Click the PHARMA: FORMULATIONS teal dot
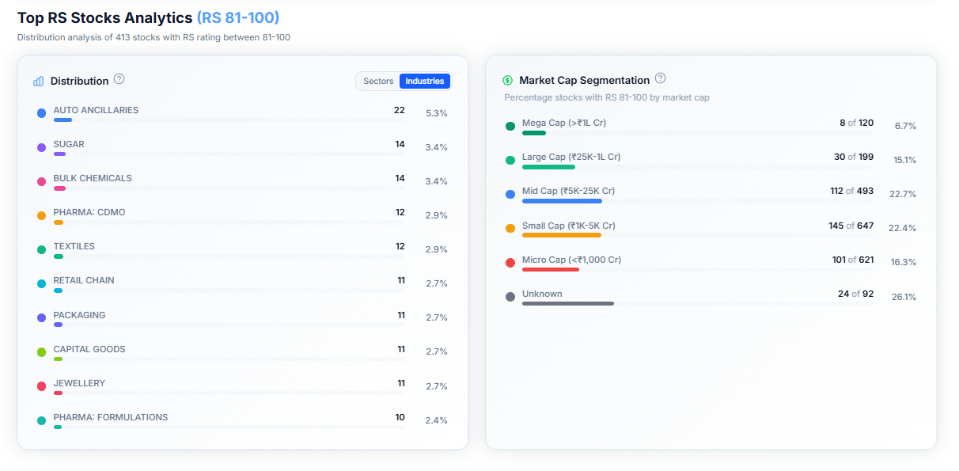 [x=42, y=420]
